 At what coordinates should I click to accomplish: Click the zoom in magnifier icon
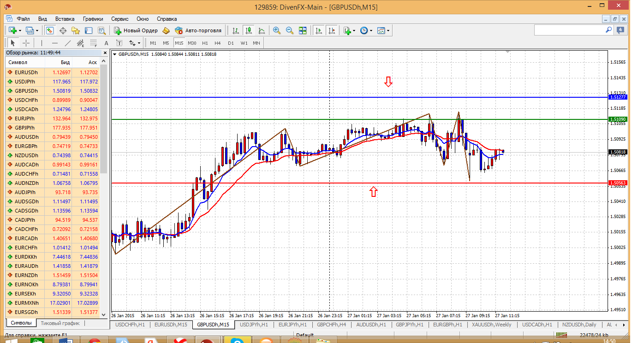[x=277, y=30]
